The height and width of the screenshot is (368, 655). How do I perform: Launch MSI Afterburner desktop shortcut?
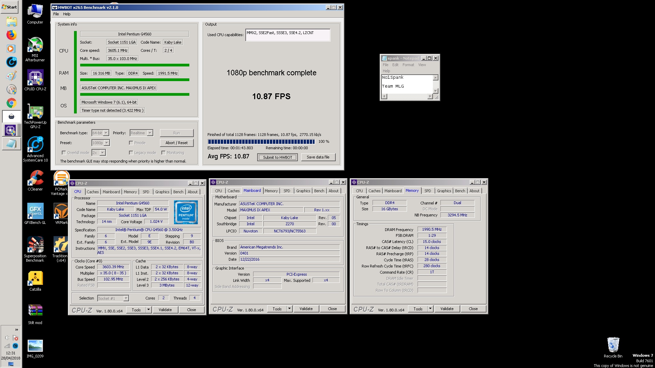[x=35, y=49]
